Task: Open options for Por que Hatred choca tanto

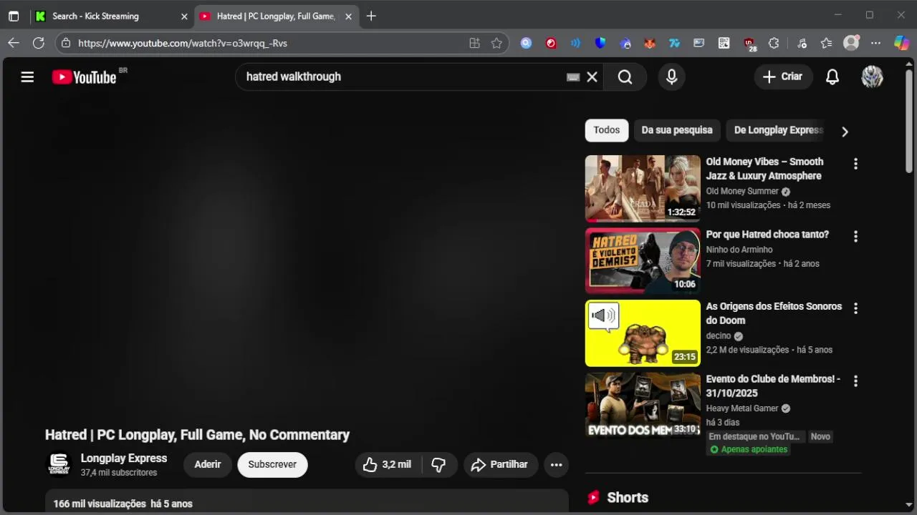Action: coord(855,236)
